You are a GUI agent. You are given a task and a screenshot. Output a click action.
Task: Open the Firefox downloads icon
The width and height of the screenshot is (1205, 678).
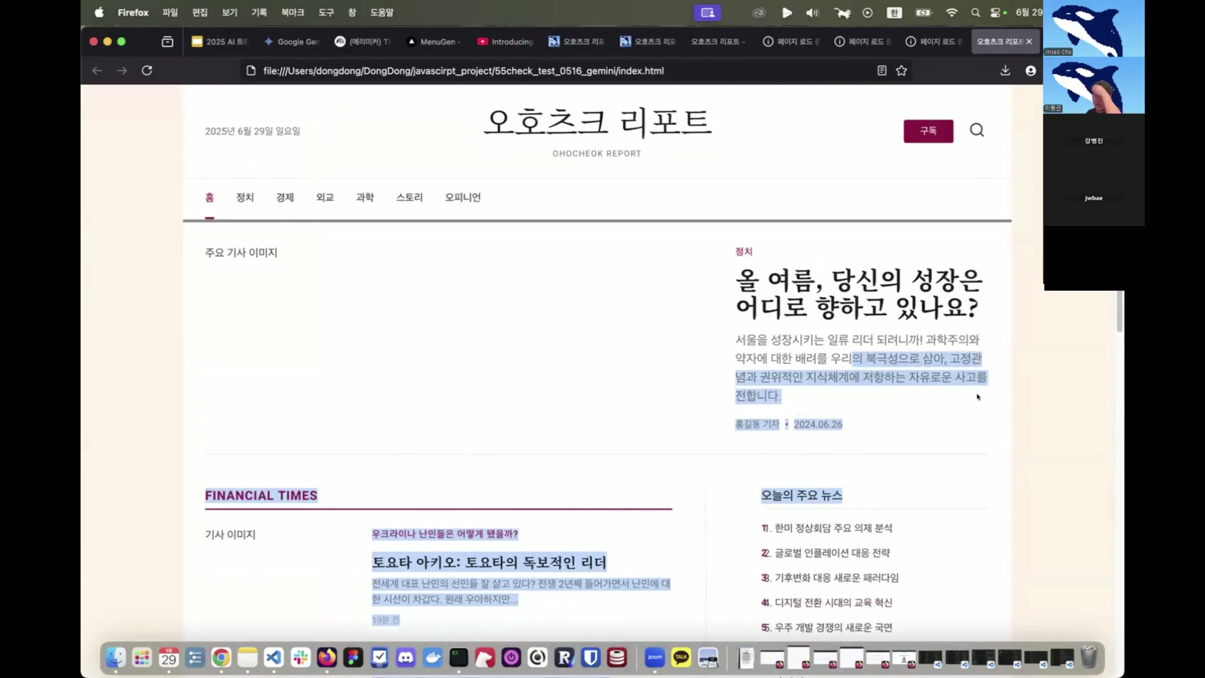[1005, 71]
